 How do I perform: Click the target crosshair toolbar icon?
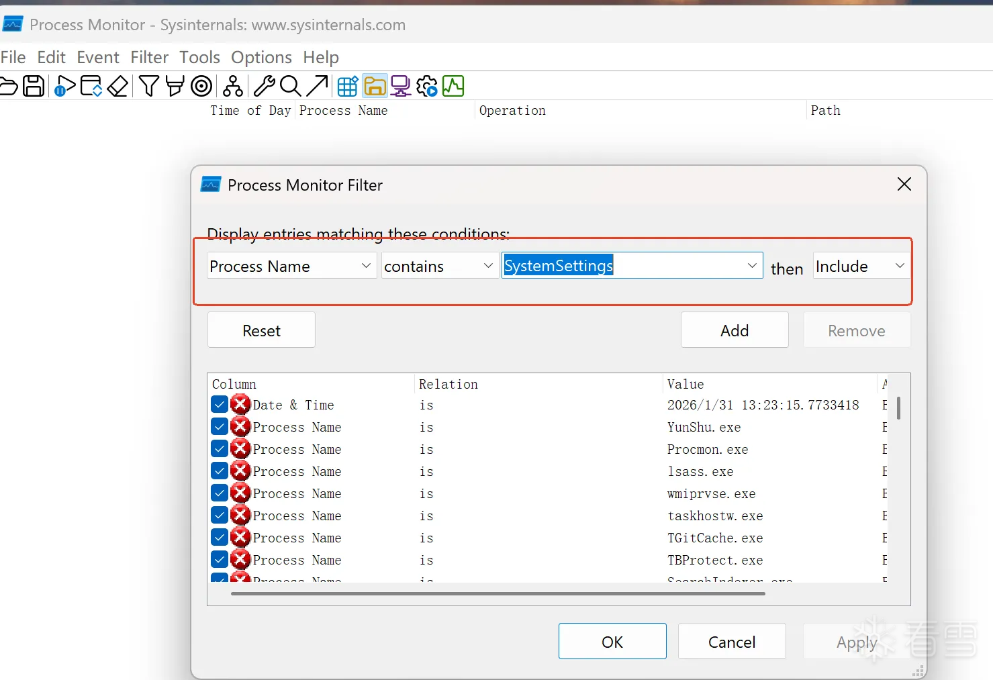201,86
